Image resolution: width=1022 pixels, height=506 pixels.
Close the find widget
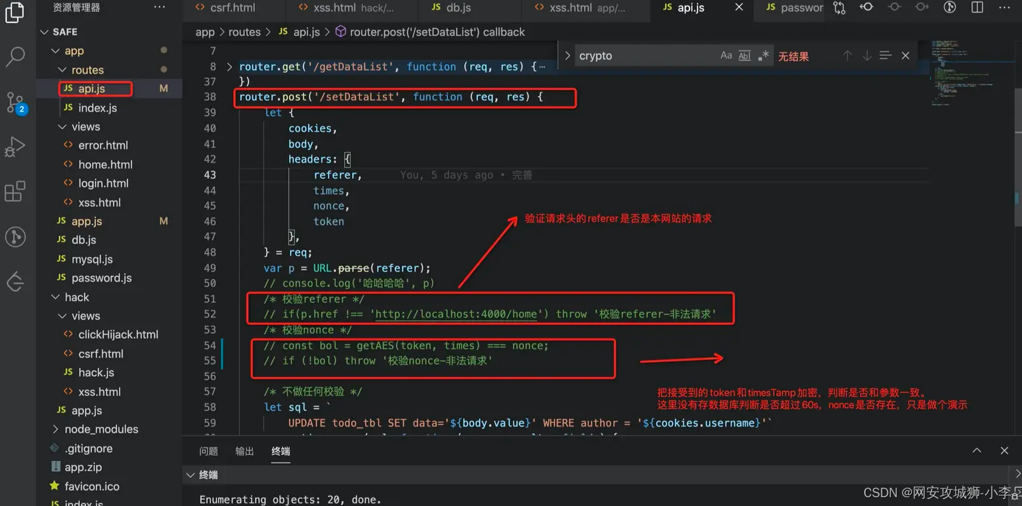tap(906, 56)
